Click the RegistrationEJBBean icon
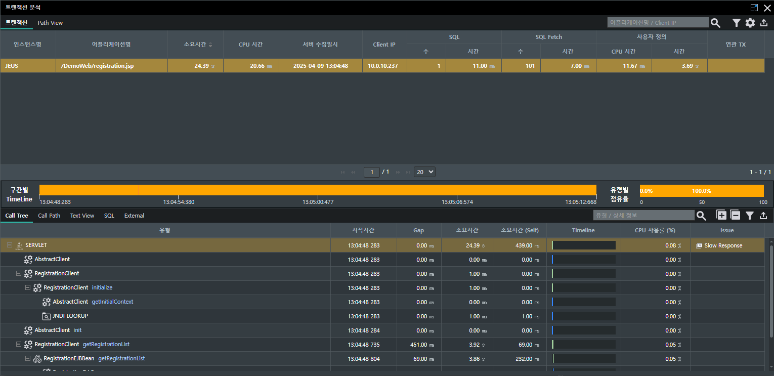This screenshot has height=376, width=774. pos(37,359)
